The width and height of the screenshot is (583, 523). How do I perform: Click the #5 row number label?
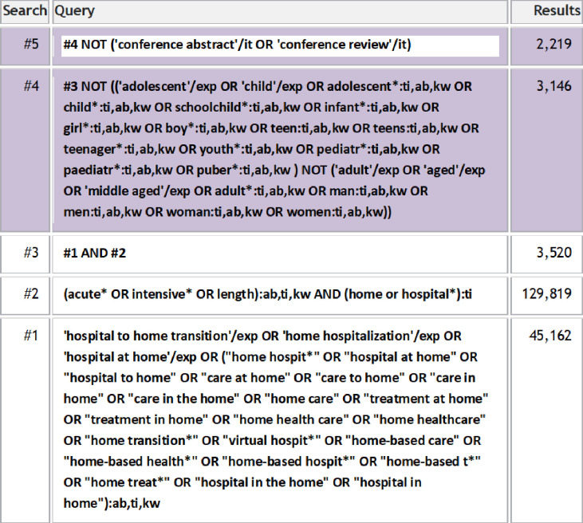coord(31,44)
